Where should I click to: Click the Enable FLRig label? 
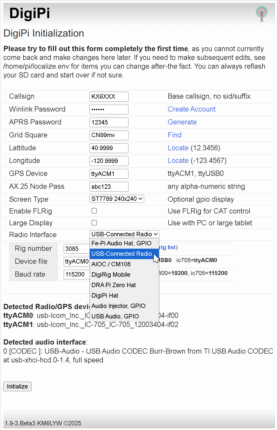[30, 211]
